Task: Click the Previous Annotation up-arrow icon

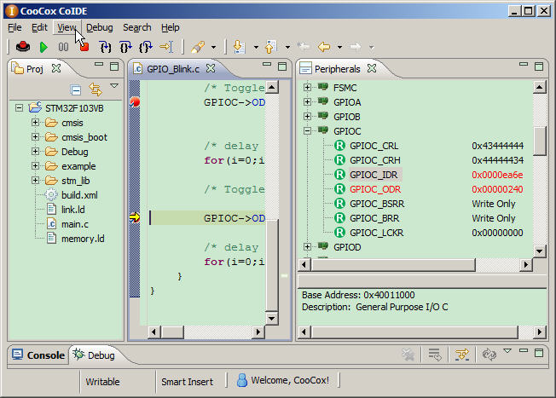Action: click(x=270, y=47)
